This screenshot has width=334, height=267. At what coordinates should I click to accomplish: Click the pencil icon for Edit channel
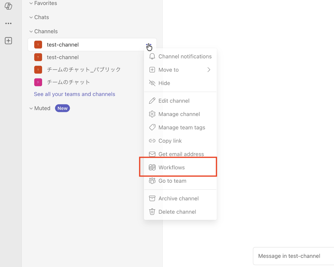[x=152, y=101]
